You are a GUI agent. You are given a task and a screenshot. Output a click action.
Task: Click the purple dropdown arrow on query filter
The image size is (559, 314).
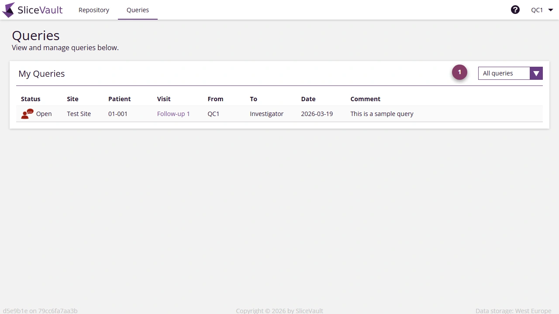[536, 73]
